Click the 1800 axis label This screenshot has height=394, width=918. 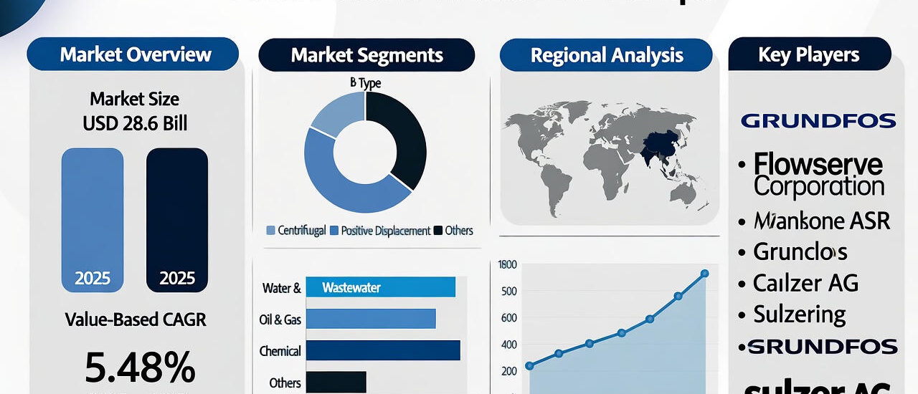click(507, 264)
